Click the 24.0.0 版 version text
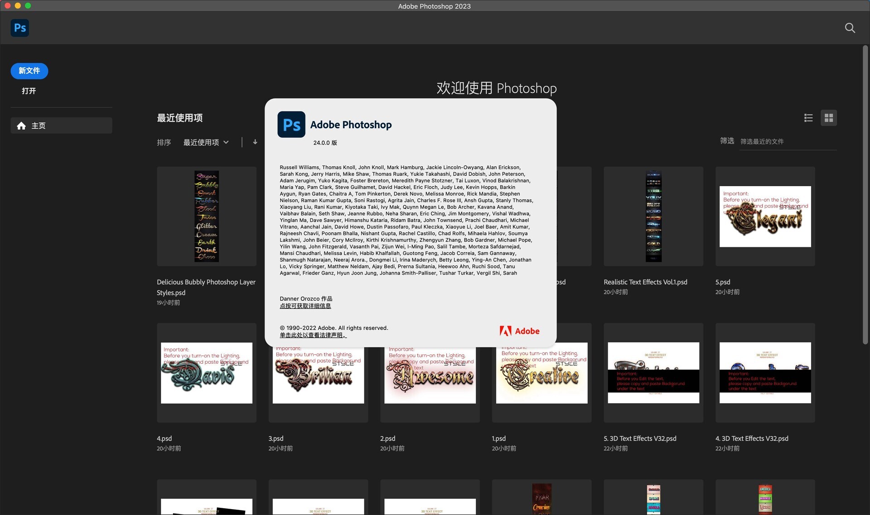Screen dimensions: 870x515 [325, 143]
